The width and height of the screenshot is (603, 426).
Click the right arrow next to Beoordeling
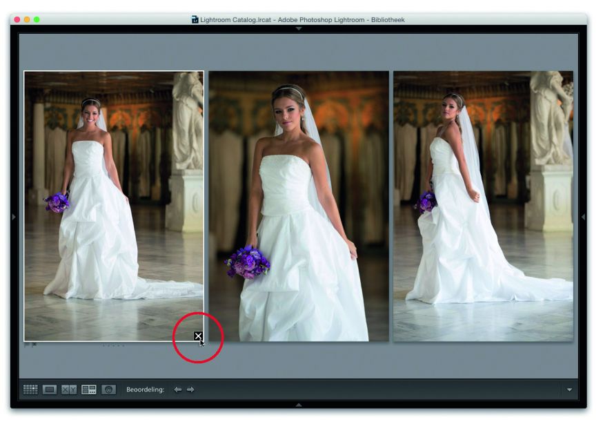190,389
